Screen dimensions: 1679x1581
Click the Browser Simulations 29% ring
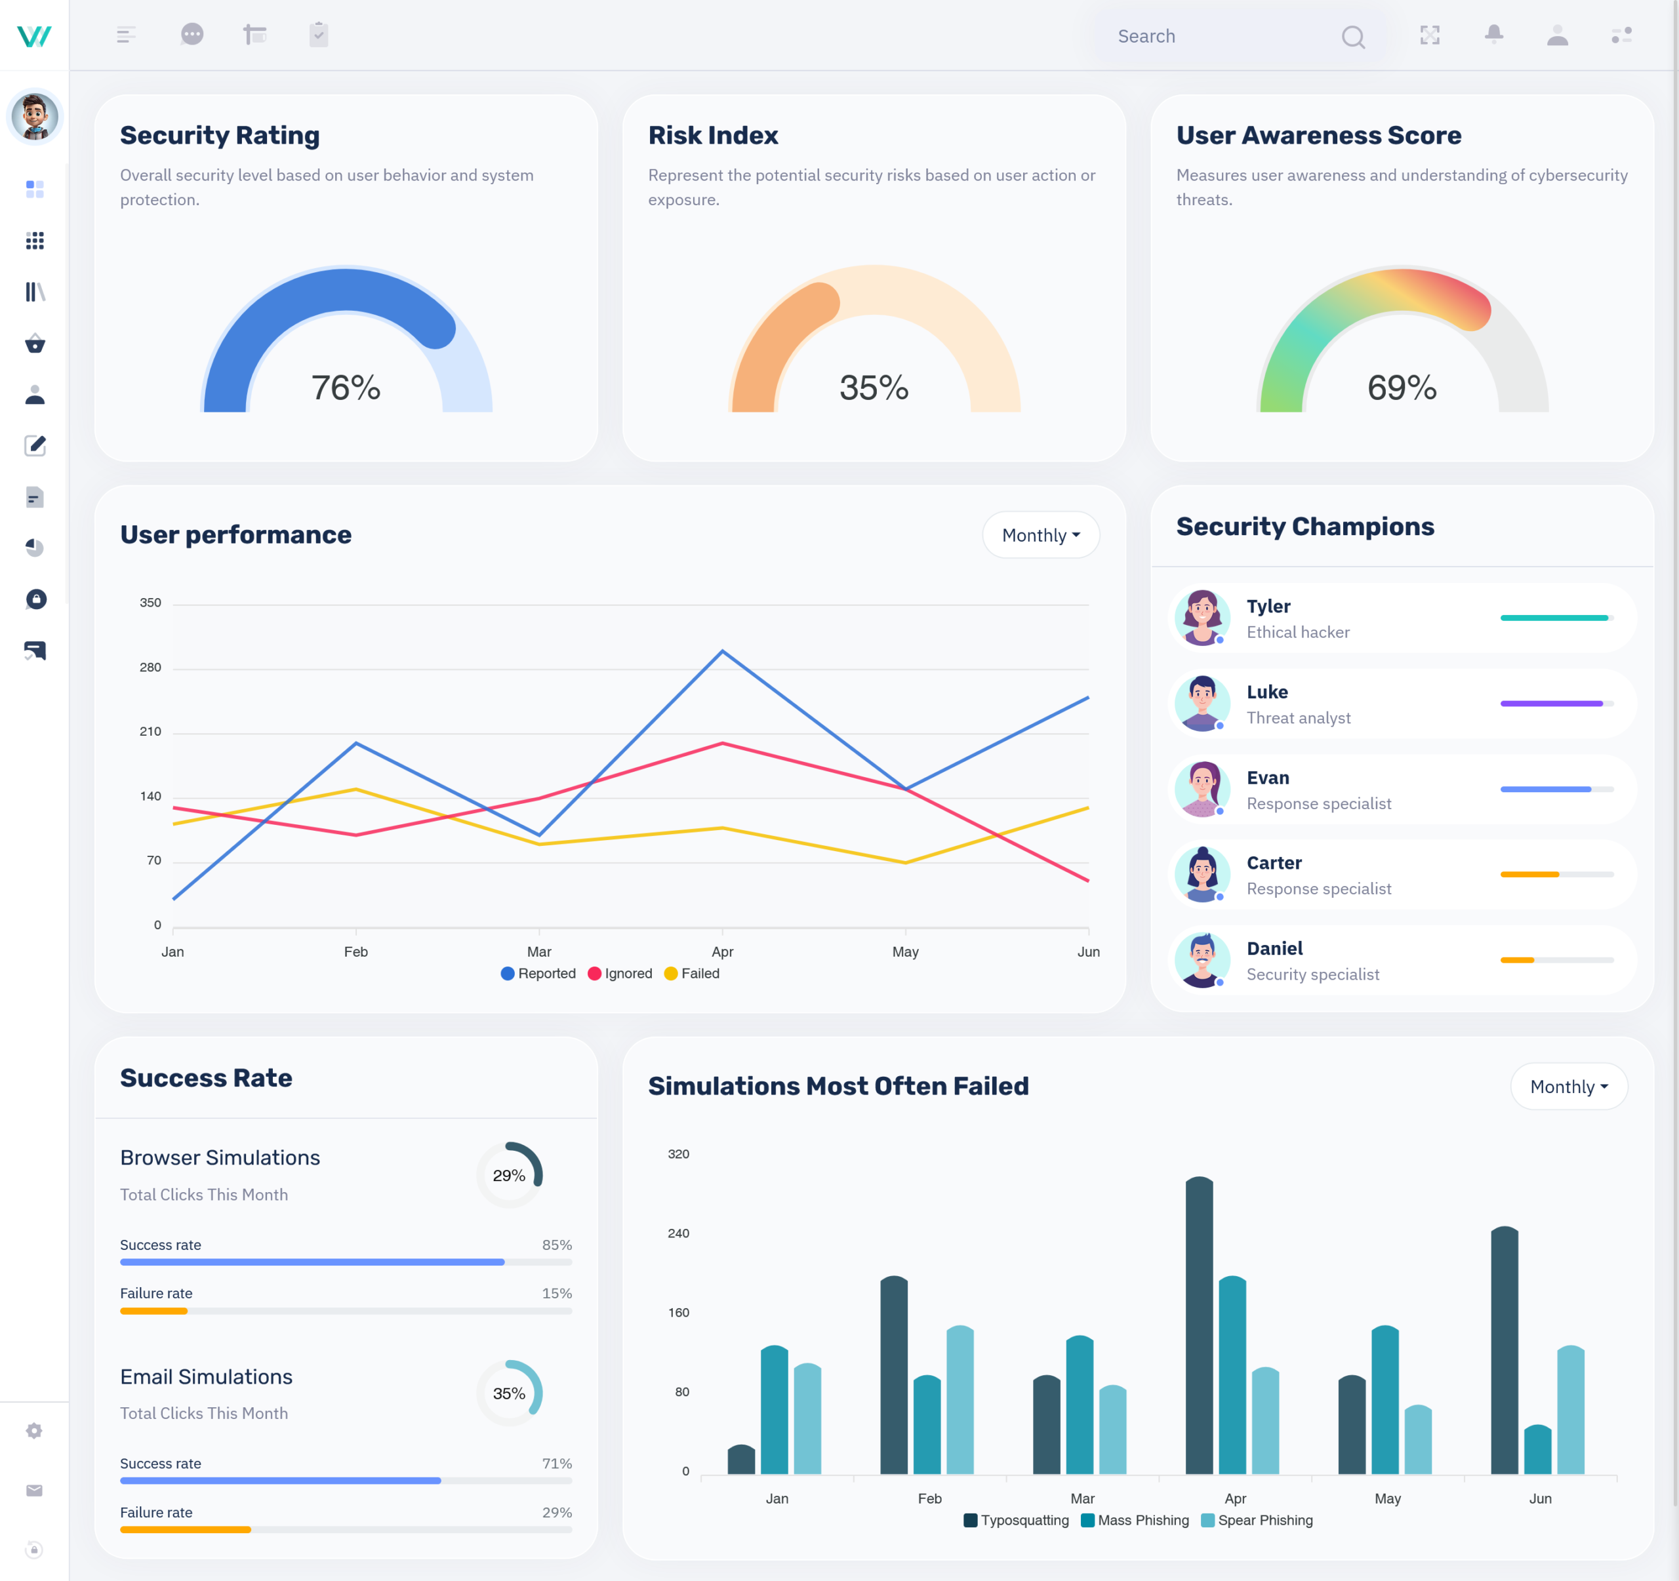coord(509,1175)
